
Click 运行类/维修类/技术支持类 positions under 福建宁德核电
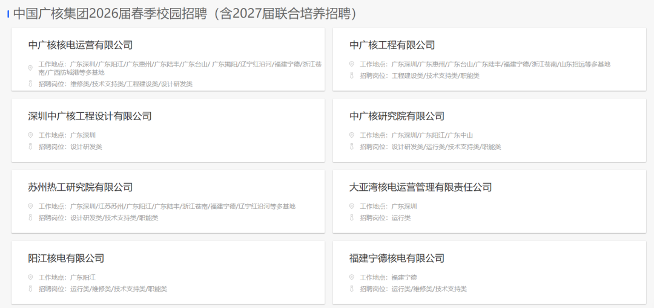429,289
